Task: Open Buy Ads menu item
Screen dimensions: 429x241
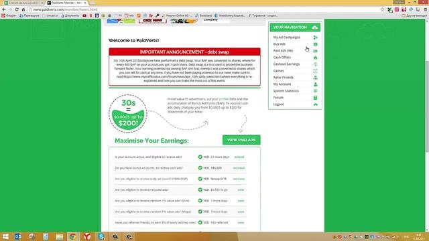Action: 279,44
